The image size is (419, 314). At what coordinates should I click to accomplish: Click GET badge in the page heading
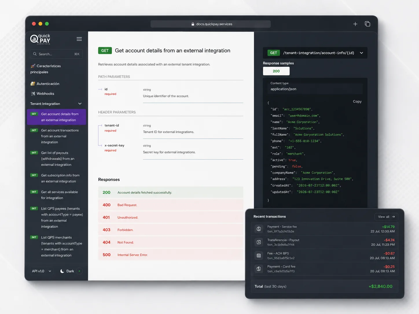point(105,51)
